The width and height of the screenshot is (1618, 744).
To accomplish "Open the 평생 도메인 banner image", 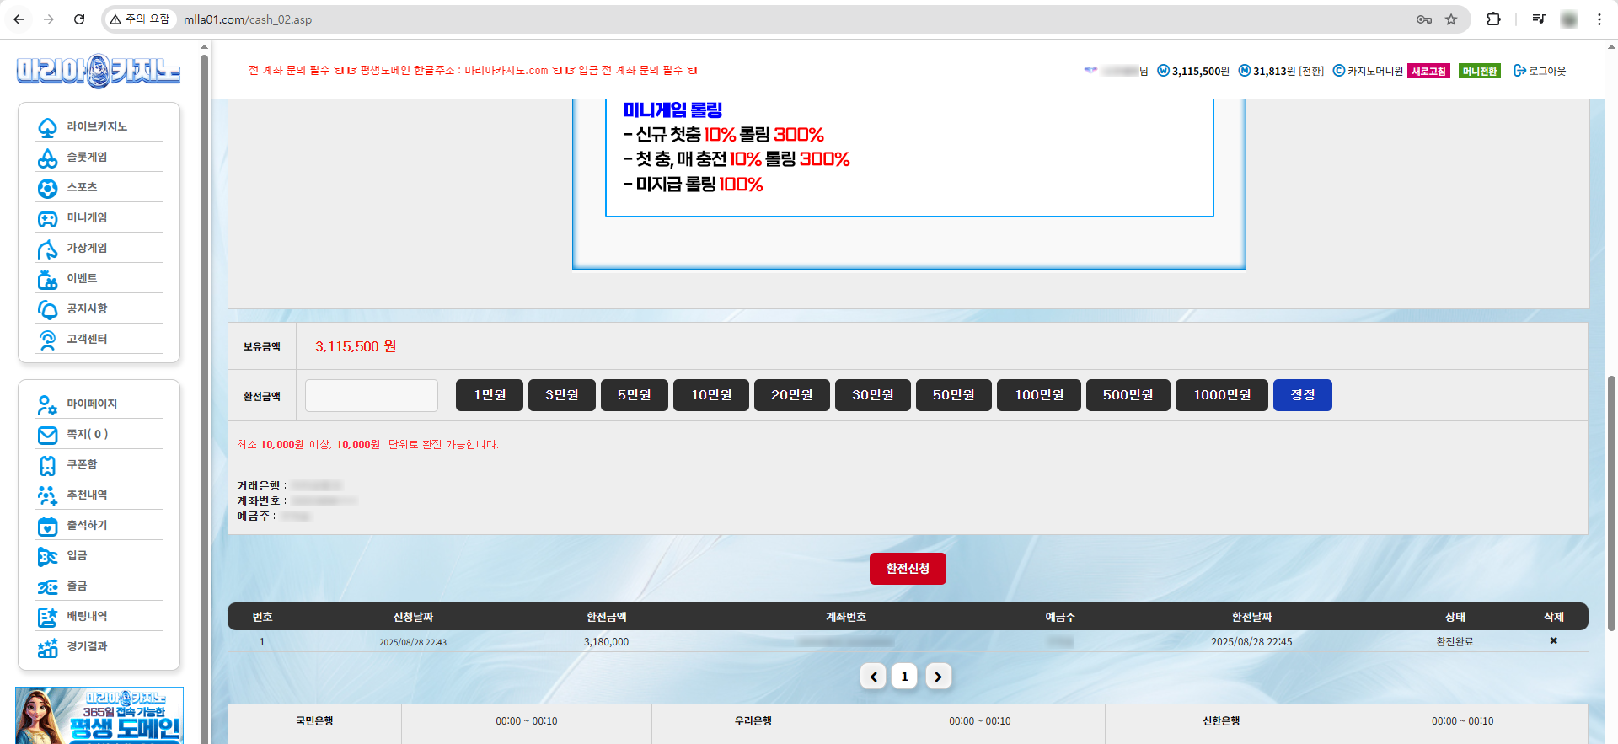I will (x=99, y=715).
